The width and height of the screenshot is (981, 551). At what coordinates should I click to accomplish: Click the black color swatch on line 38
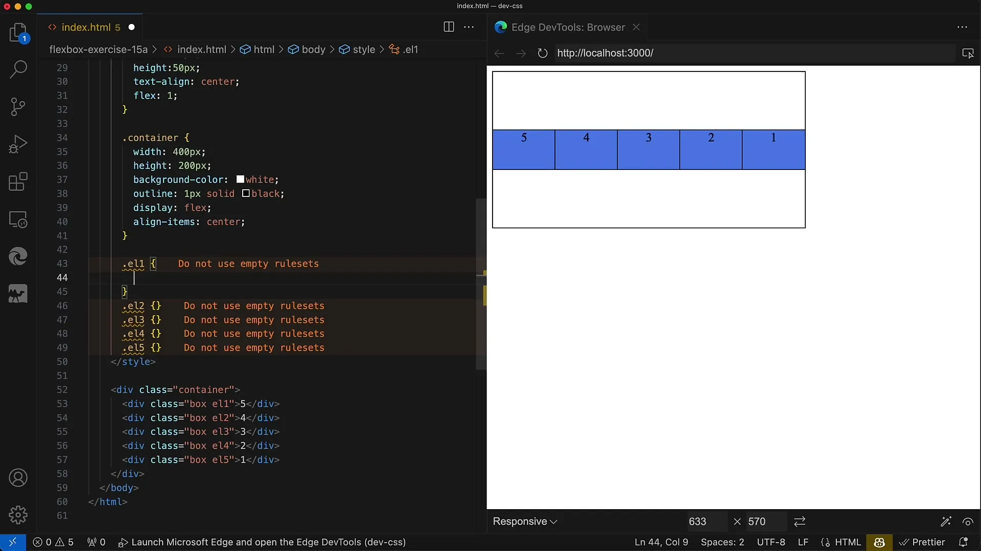pos(246,194)
